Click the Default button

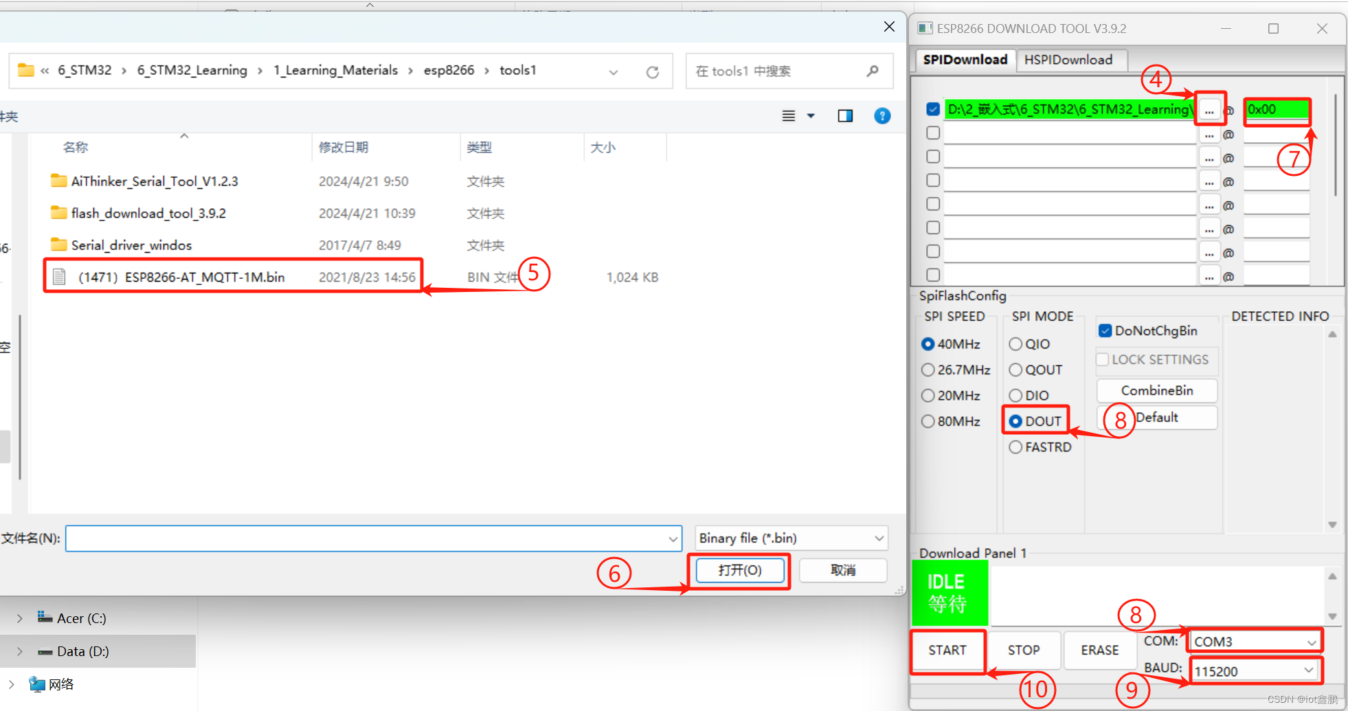tap(1157, 418)
